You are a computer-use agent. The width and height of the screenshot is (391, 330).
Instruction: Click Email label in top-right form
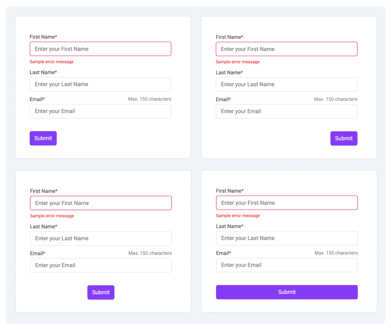[x=222, y=100]
